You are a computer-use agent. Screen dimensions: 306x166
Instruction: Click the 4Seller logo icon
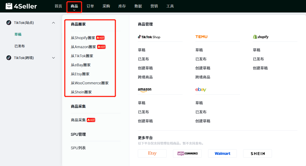point(9,6)
